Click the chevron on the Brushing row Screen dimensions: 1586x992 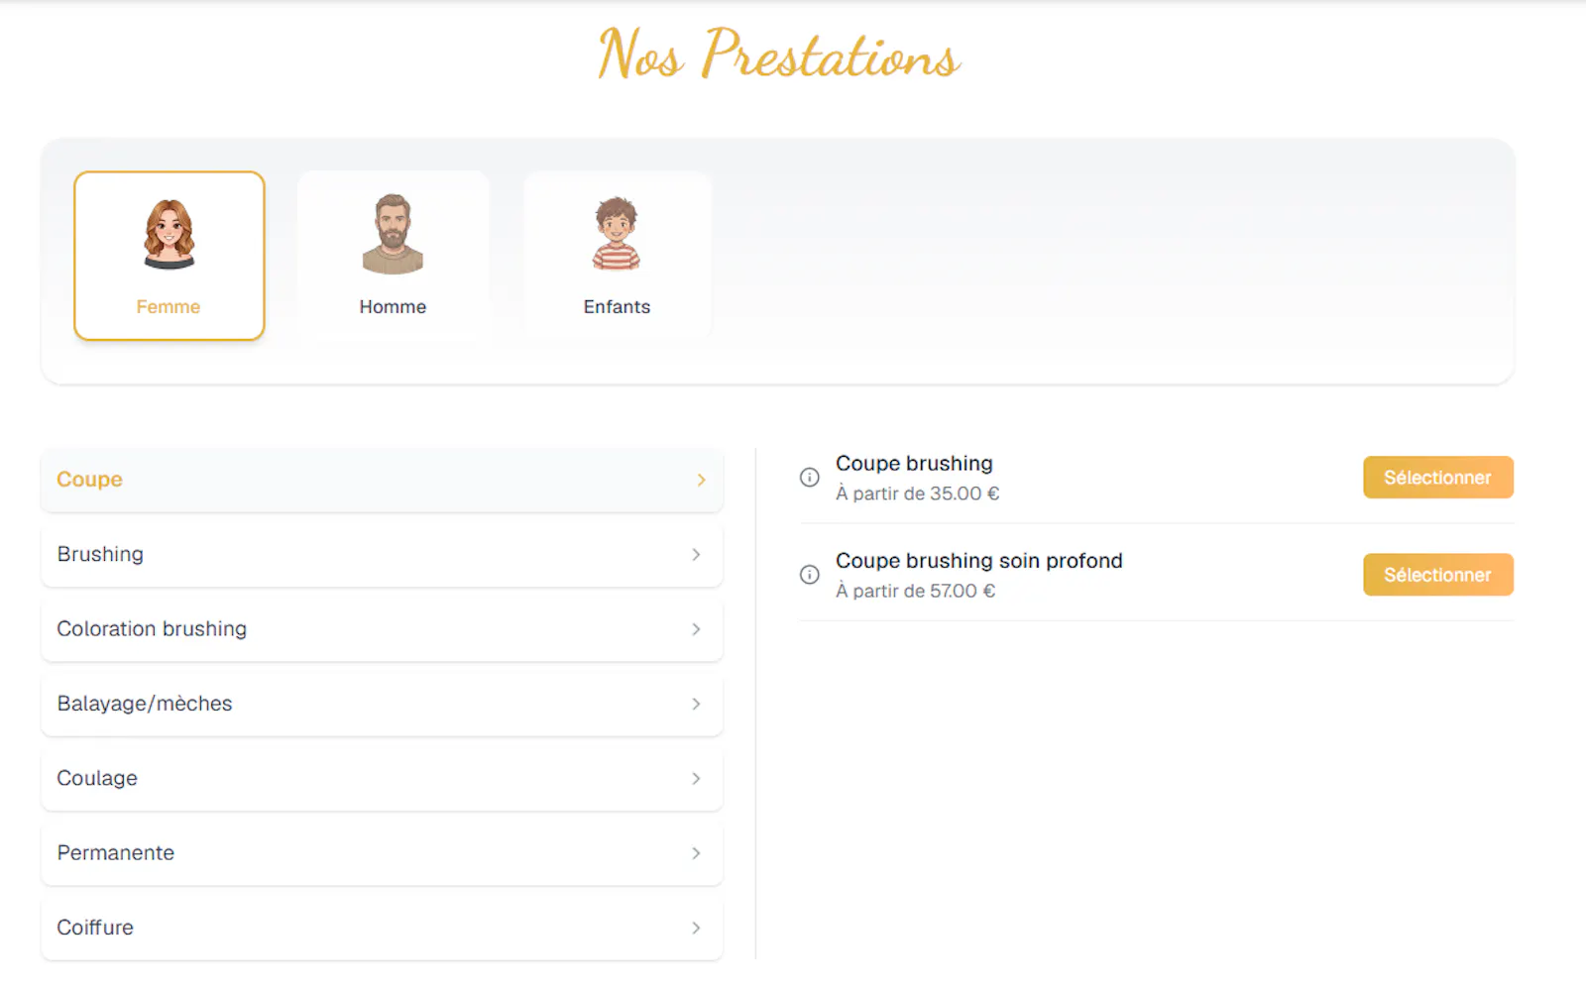coord(696,555)
